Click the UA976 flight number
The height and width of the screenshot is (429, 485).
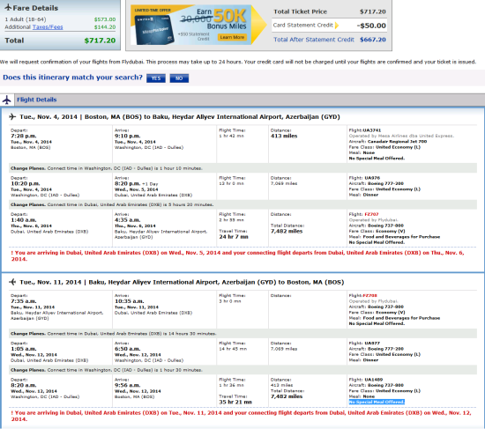point(372,178)
